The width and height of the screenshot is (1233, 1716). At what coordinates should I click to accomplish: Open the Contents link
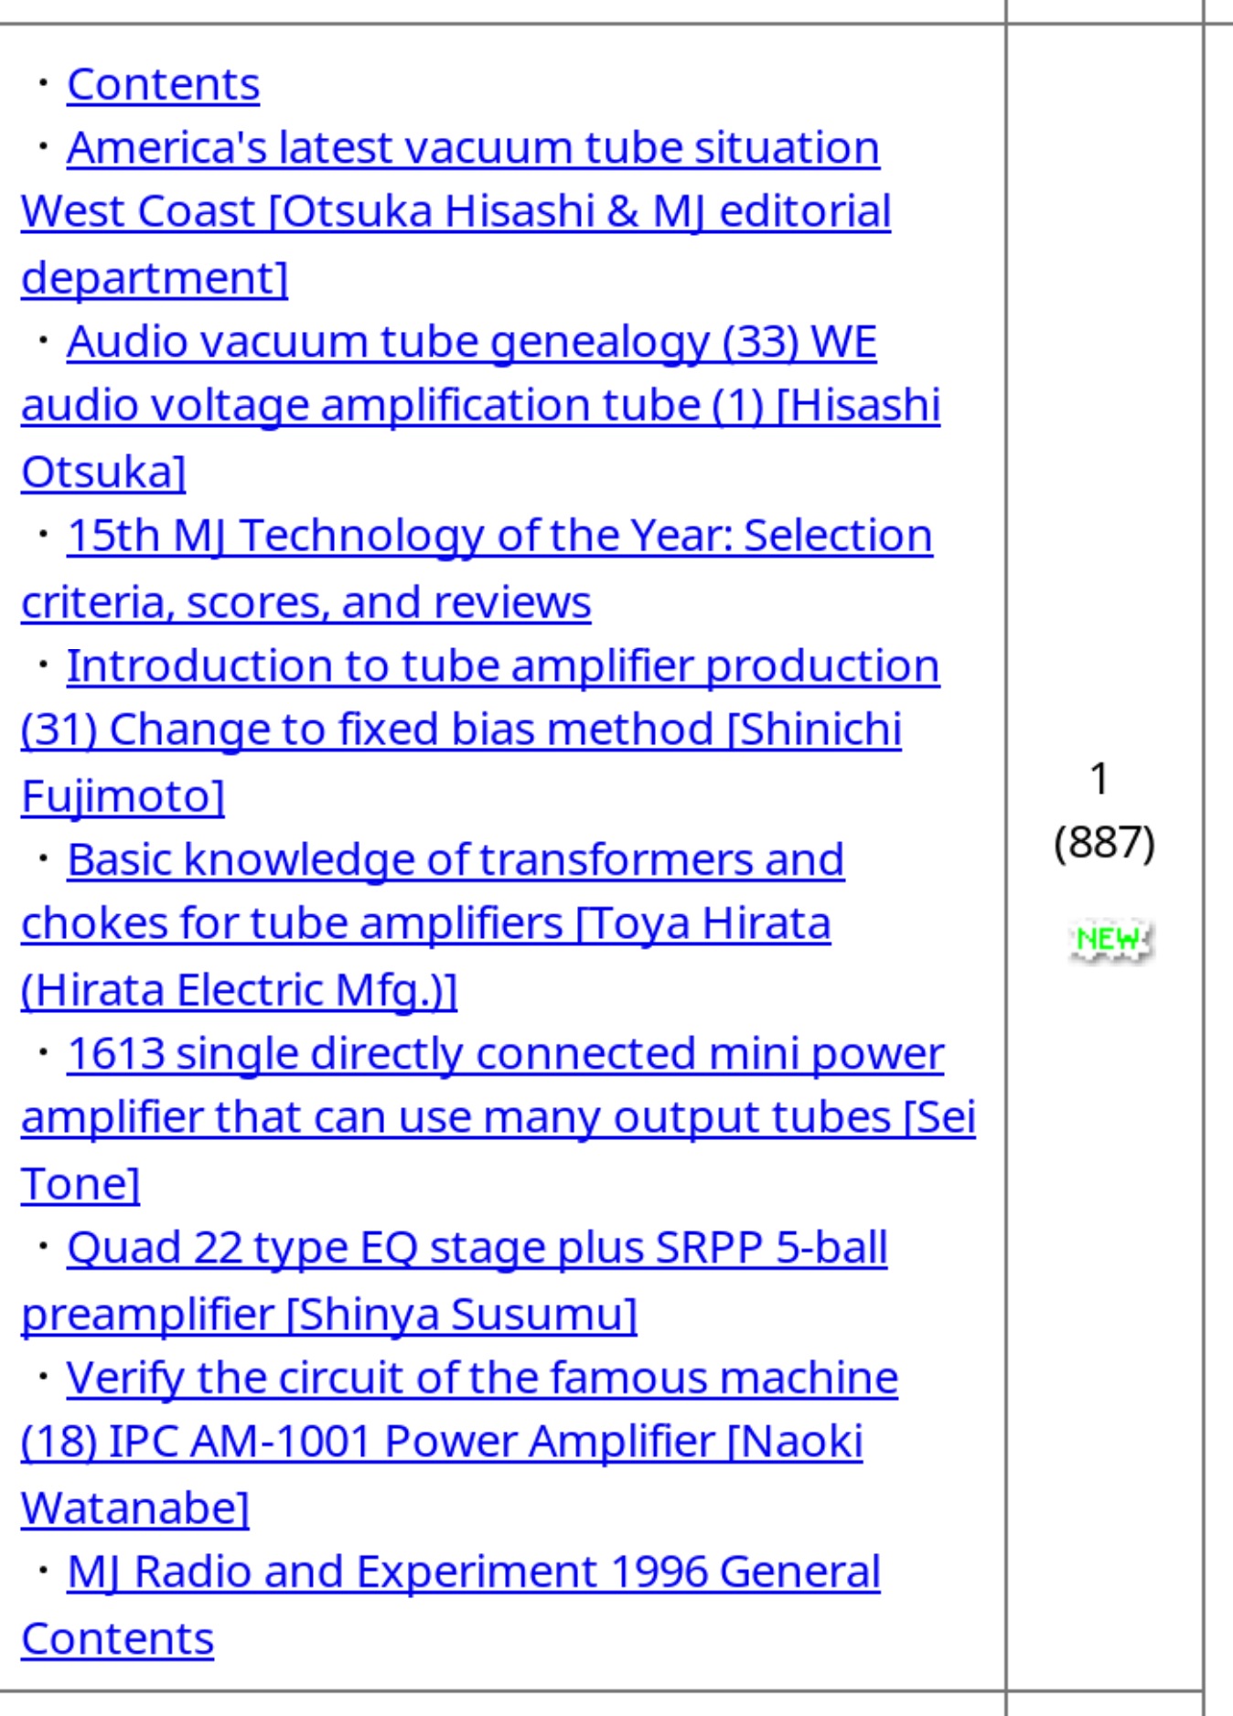pyautogui.click(x=163, y=85)
